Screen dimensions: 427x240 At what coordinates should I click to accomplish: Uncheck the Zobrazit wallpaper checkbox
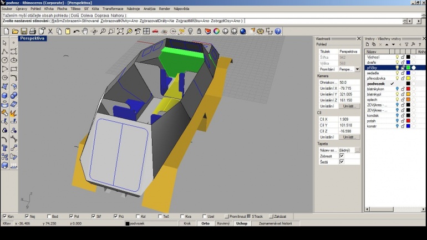point(342,156)
